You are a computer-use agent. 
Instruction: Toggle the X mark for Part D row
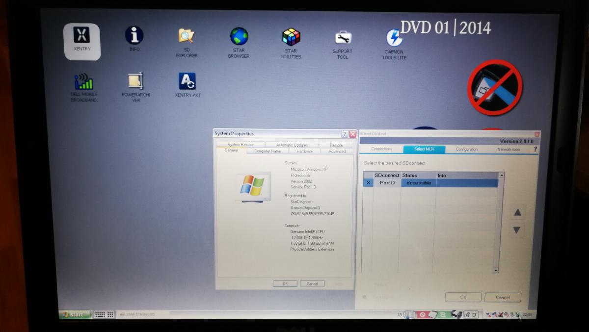[x=369, y=183]
